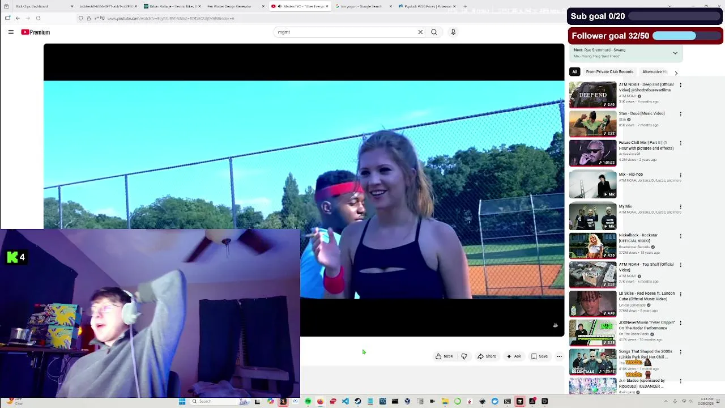Like the video with the thumbs-up button
This screenshot has width=725, height=408.
coord(444,356)
